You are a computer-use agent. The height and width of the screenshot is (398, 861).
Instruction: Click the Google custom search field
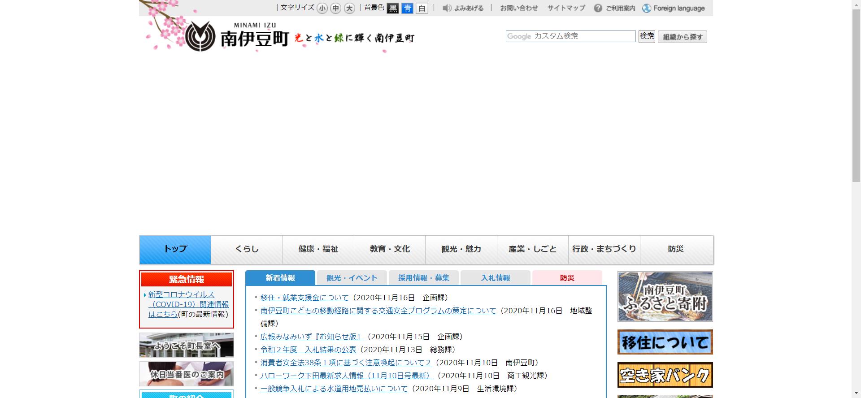[x=570, y=36]
